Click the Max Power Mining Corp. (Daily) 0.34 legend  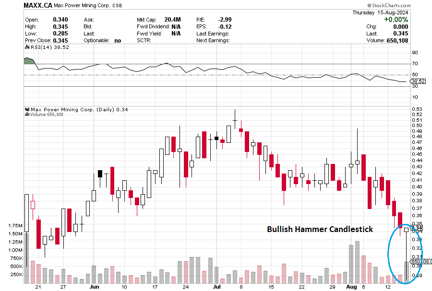click(79, 109)
